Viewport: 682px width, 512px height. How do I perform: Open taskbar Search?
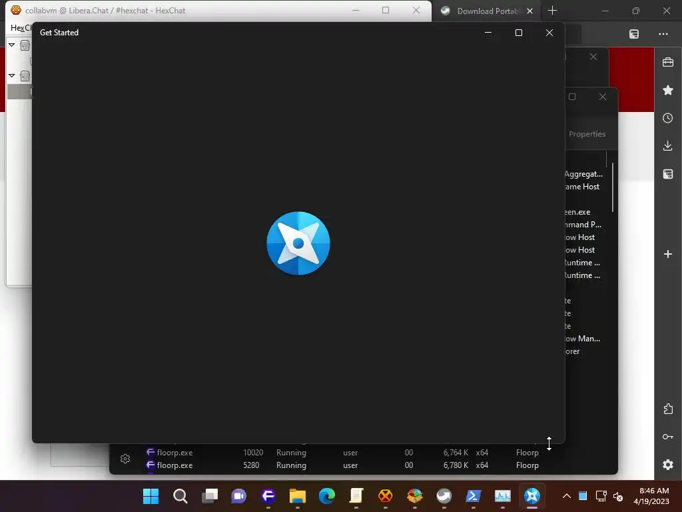(180, 496)
